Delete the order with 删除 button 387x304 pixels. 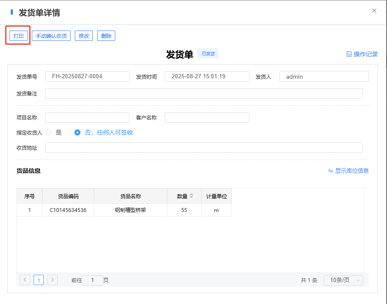106,36
